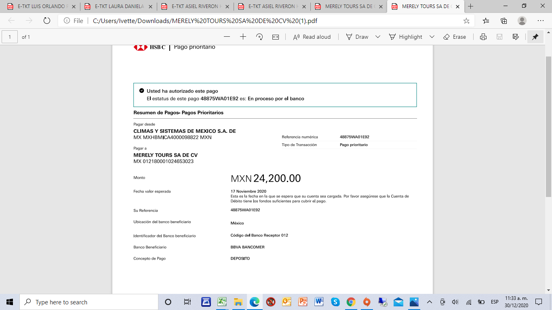Open Outlook on the taskbar
This screenshot has width=552, height=310.
point(287,302)
